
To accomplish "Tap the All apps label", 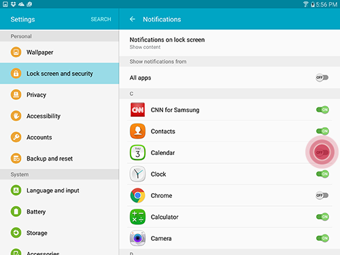I will pos(140,78).
